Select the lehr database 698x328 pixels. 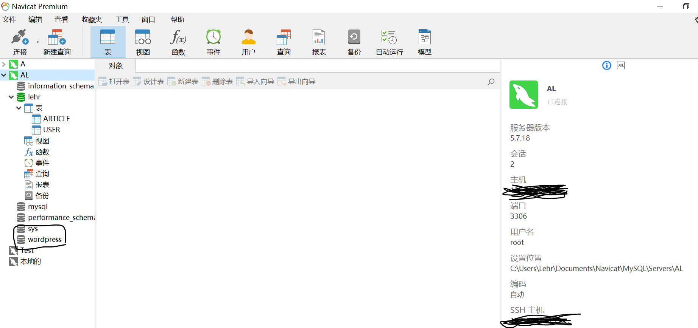click(34, 97)
